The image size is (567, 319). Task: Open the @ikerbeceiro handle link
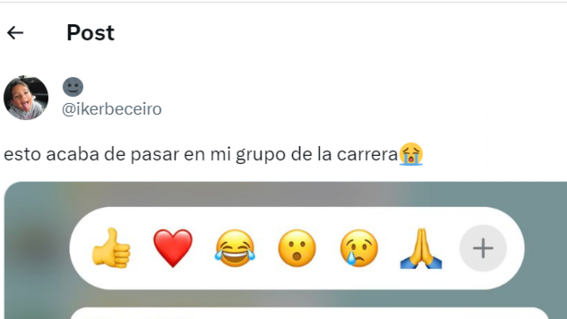pos(112,109)
